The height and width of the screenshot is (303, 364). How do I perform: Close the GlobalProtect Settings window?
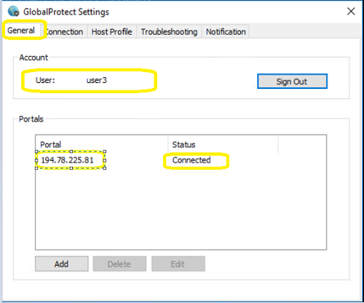tap(351, 11)
